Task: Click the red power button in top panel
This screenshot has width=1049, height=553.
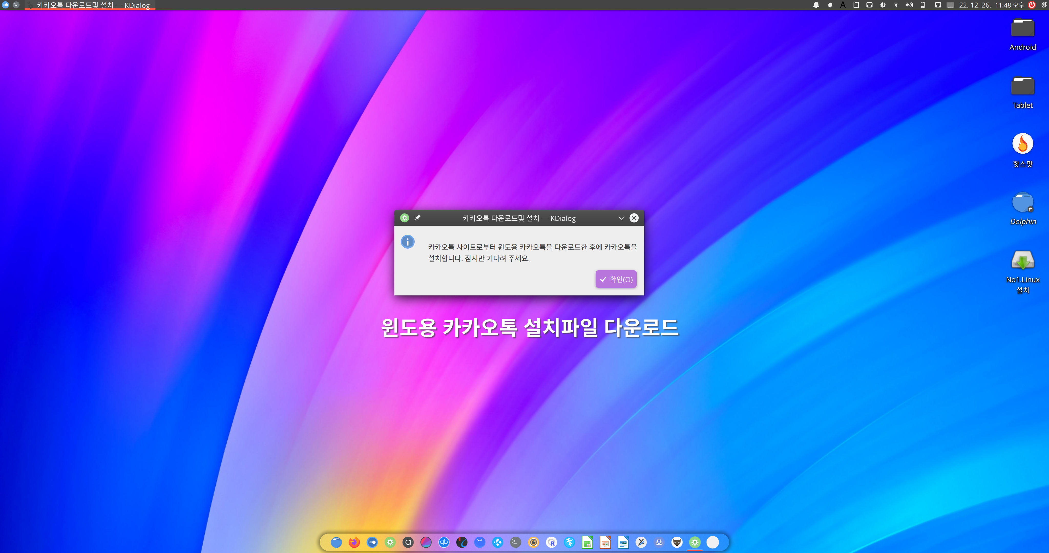Action: tap(1032, 5)
